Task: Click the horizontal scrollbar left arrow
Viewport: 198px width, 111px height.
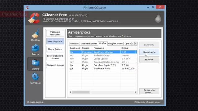Action: 71,92
